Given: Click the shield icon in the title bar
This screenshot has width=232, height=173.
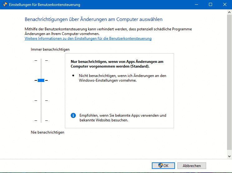Looking at the screenshot, I should pyautogui.click(x=4, y=5).
